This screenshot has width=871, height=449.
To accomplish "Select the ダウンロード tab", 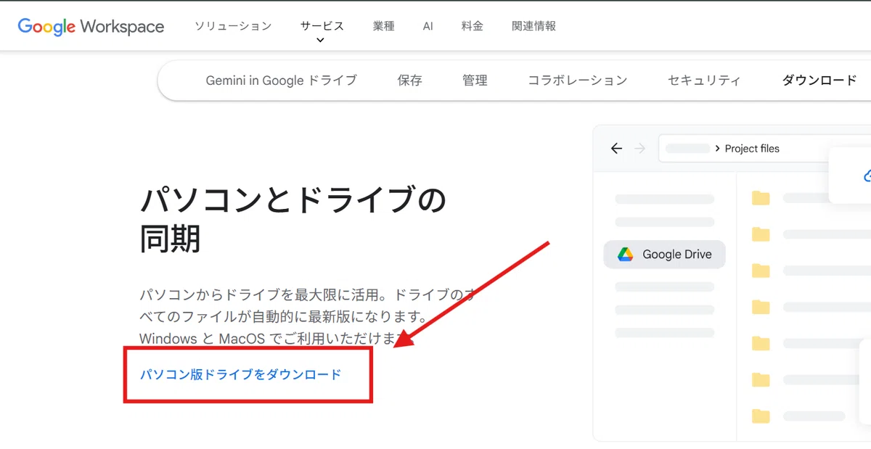I will coord(819,81).
